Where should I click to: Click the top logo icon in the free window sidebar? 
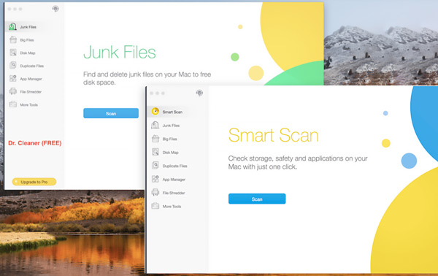(55, 9)
